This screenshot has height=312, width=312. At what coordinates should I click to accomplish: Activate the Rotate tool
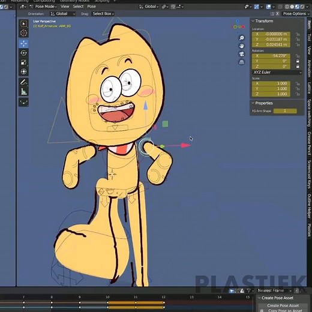[x=23, y=53]
